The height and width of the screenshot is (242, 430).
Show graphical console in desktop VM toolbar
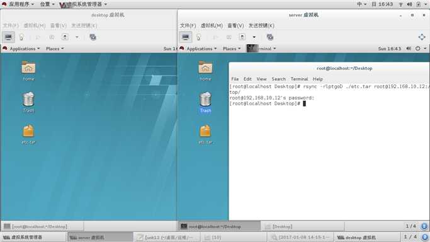point(9,37)
